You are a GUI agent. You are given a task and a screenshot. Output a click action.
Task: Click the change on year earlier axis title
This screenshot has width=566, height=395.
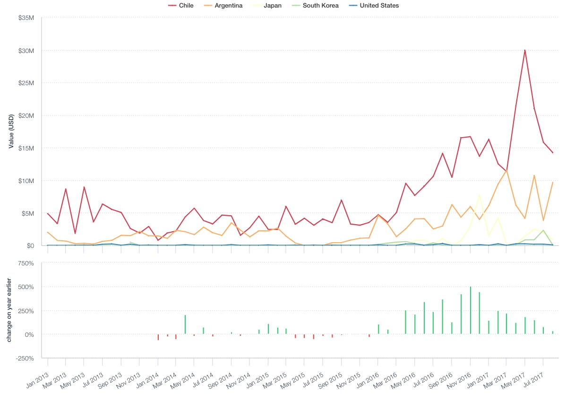tap(10, 311)
